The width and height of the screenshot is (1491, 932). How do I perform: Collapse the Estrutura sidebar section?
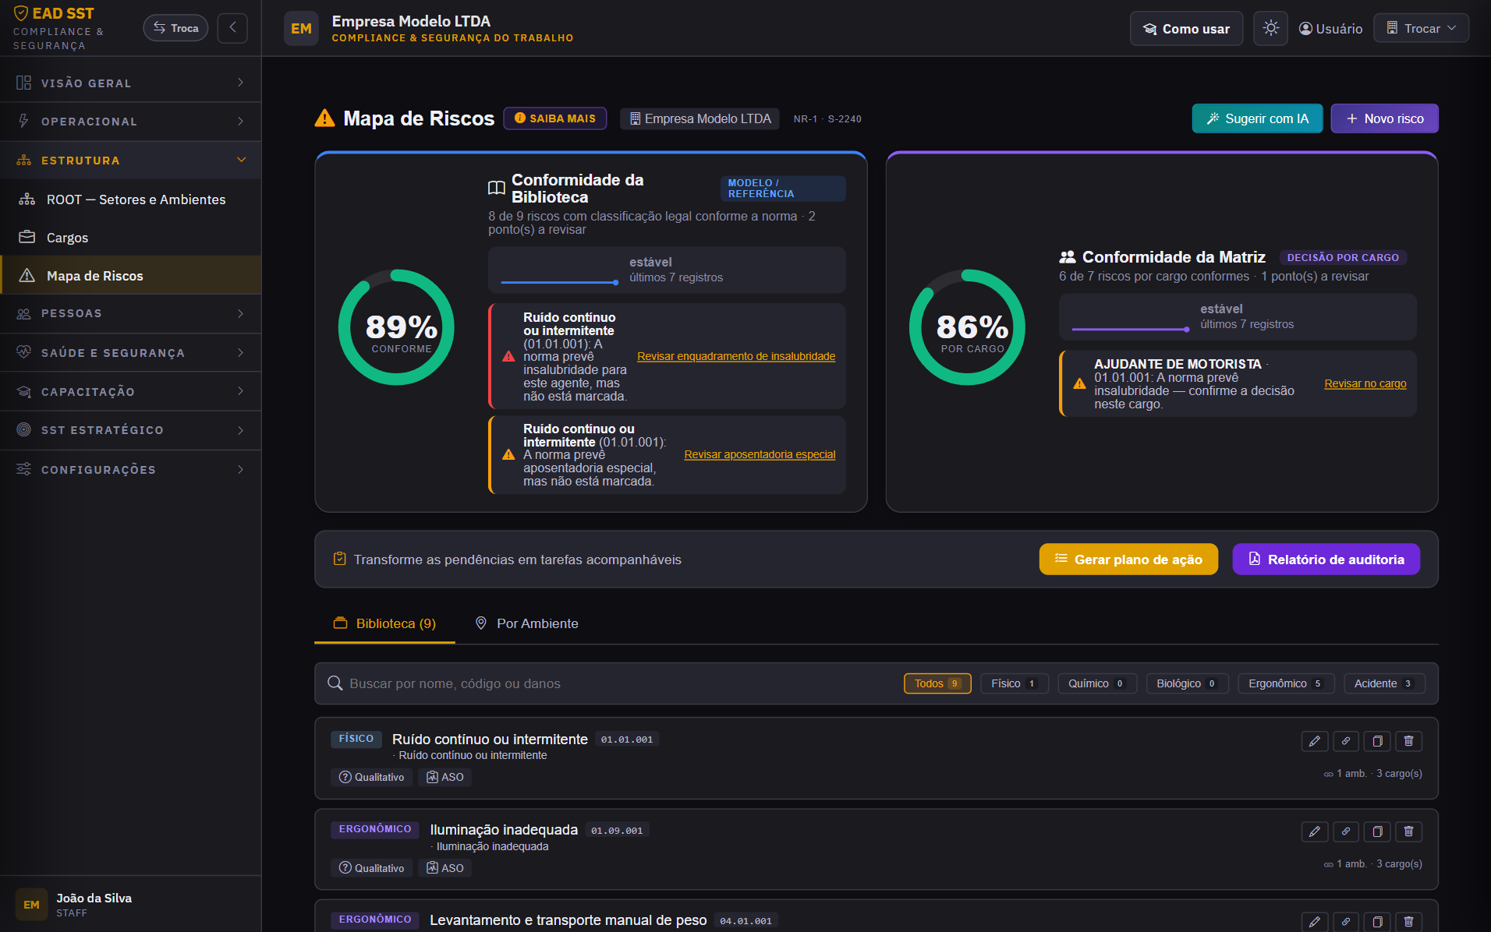[131, 161]
